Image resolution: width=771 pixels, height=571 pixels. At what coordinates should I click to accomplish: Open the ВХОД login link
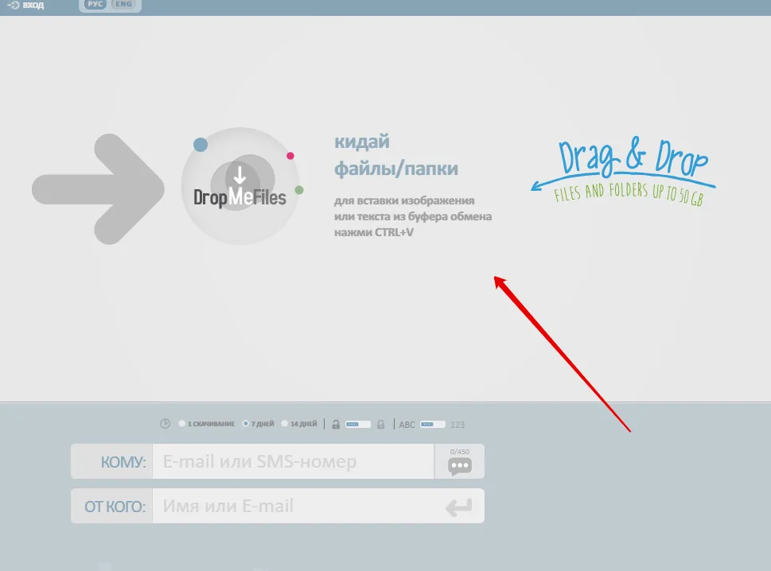click(x=33, y=6)
